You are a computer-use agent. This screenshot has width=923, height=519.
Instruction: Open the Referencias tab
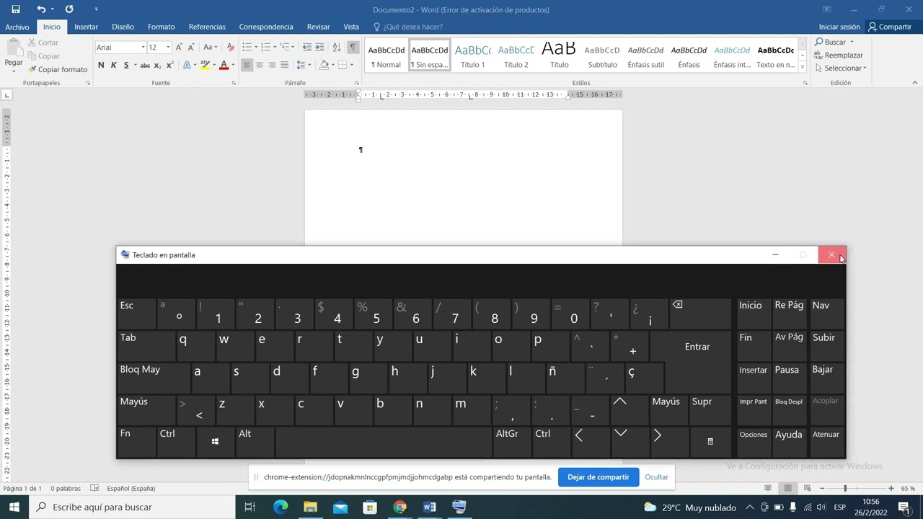coord(207,27)
